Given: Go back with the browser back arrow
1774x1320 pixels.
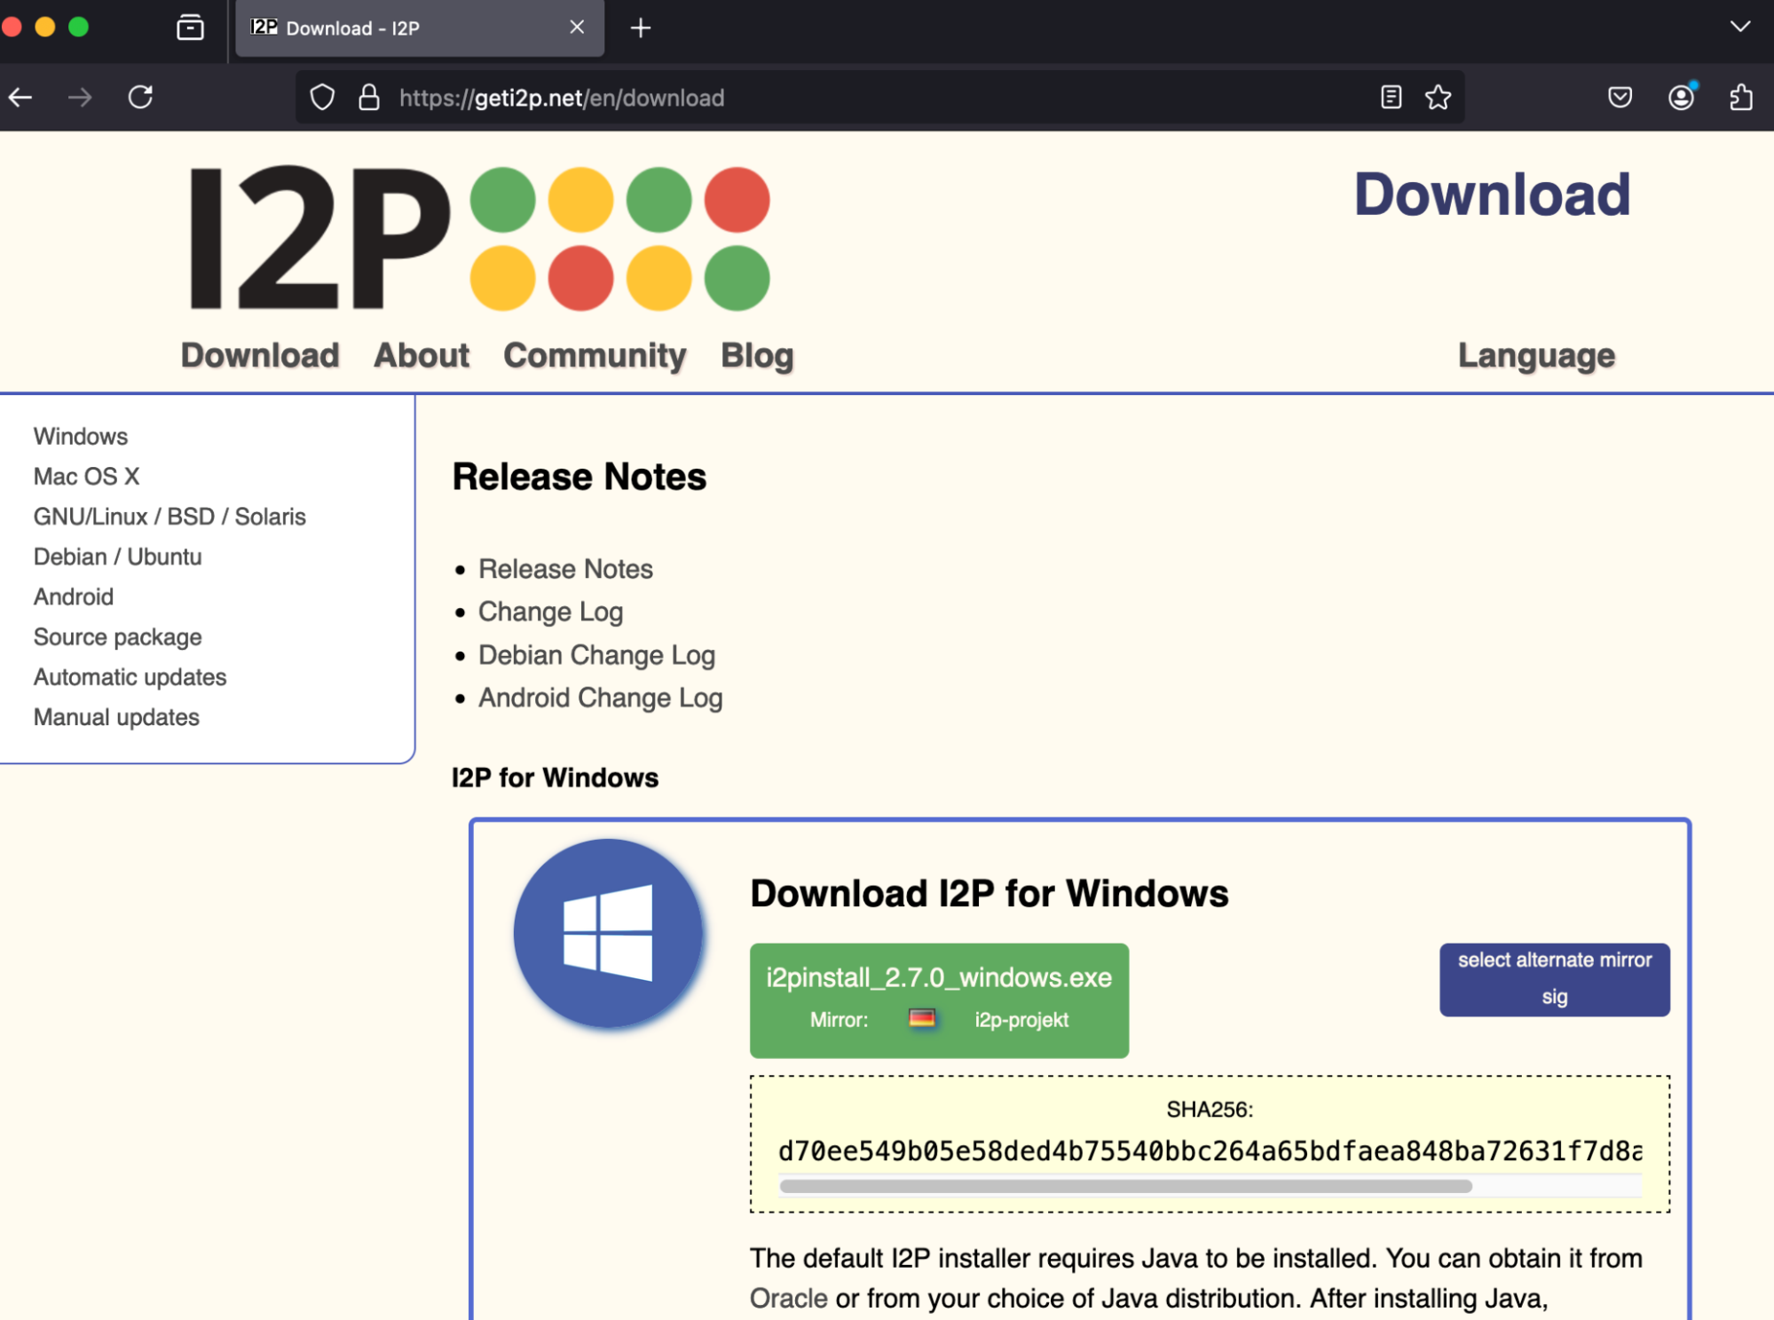Looking at the screenshot, I should tap(21, 98).
